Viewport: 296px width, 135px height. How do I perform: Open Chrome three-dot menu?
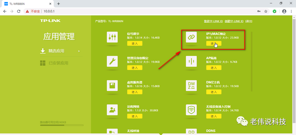coord(291,11)
